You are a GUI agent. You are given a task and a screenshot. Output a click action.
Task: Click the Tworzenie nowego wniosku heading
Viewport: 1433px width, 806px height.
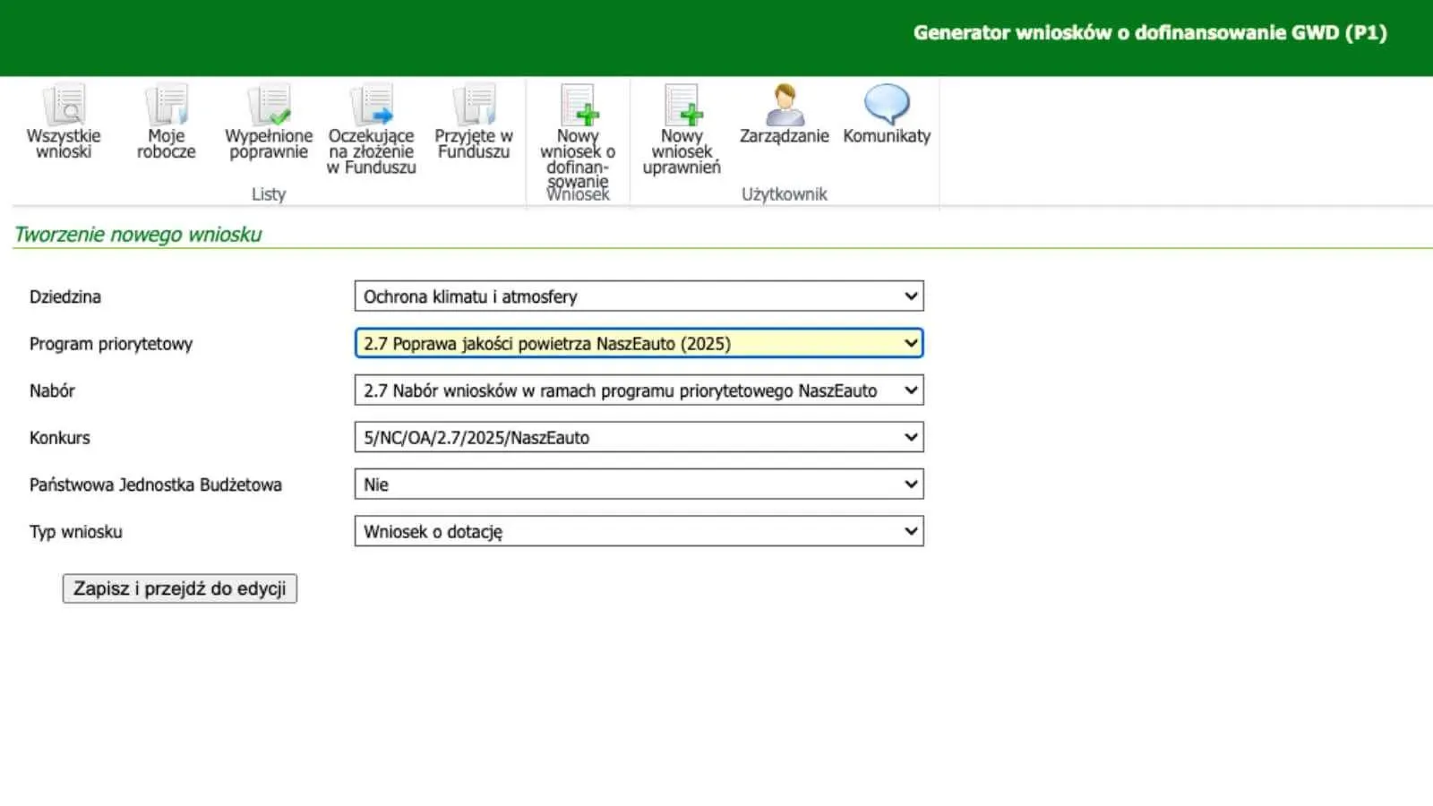pos(138,235)
